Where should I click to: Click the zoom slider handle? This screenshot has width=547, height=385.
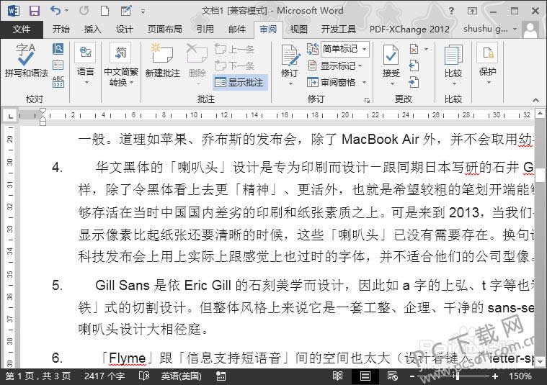tap(458, 376)
